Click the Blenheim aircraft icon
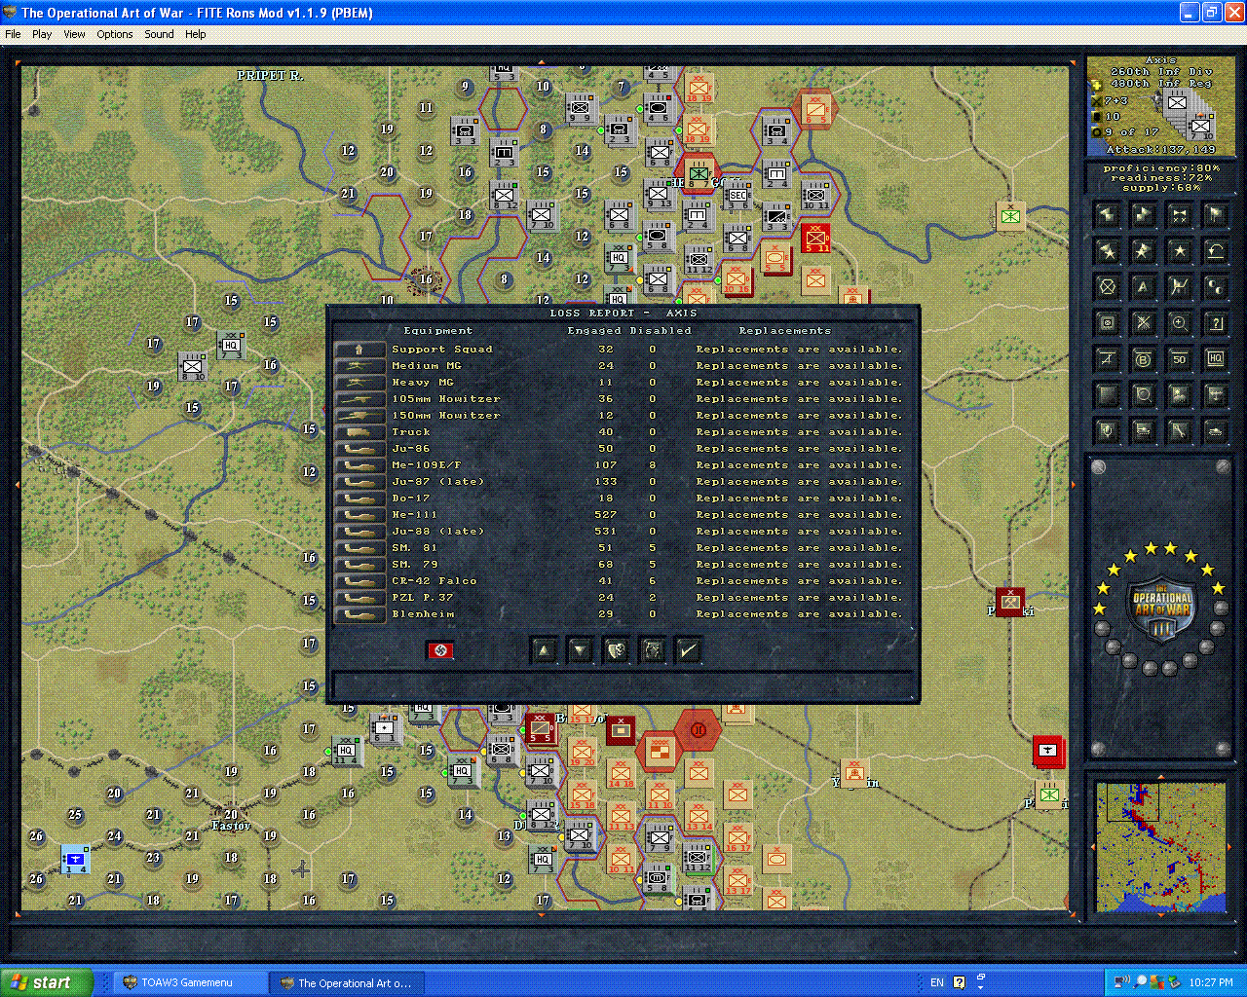Screen dimensions: 1247x997 [359, 613]
